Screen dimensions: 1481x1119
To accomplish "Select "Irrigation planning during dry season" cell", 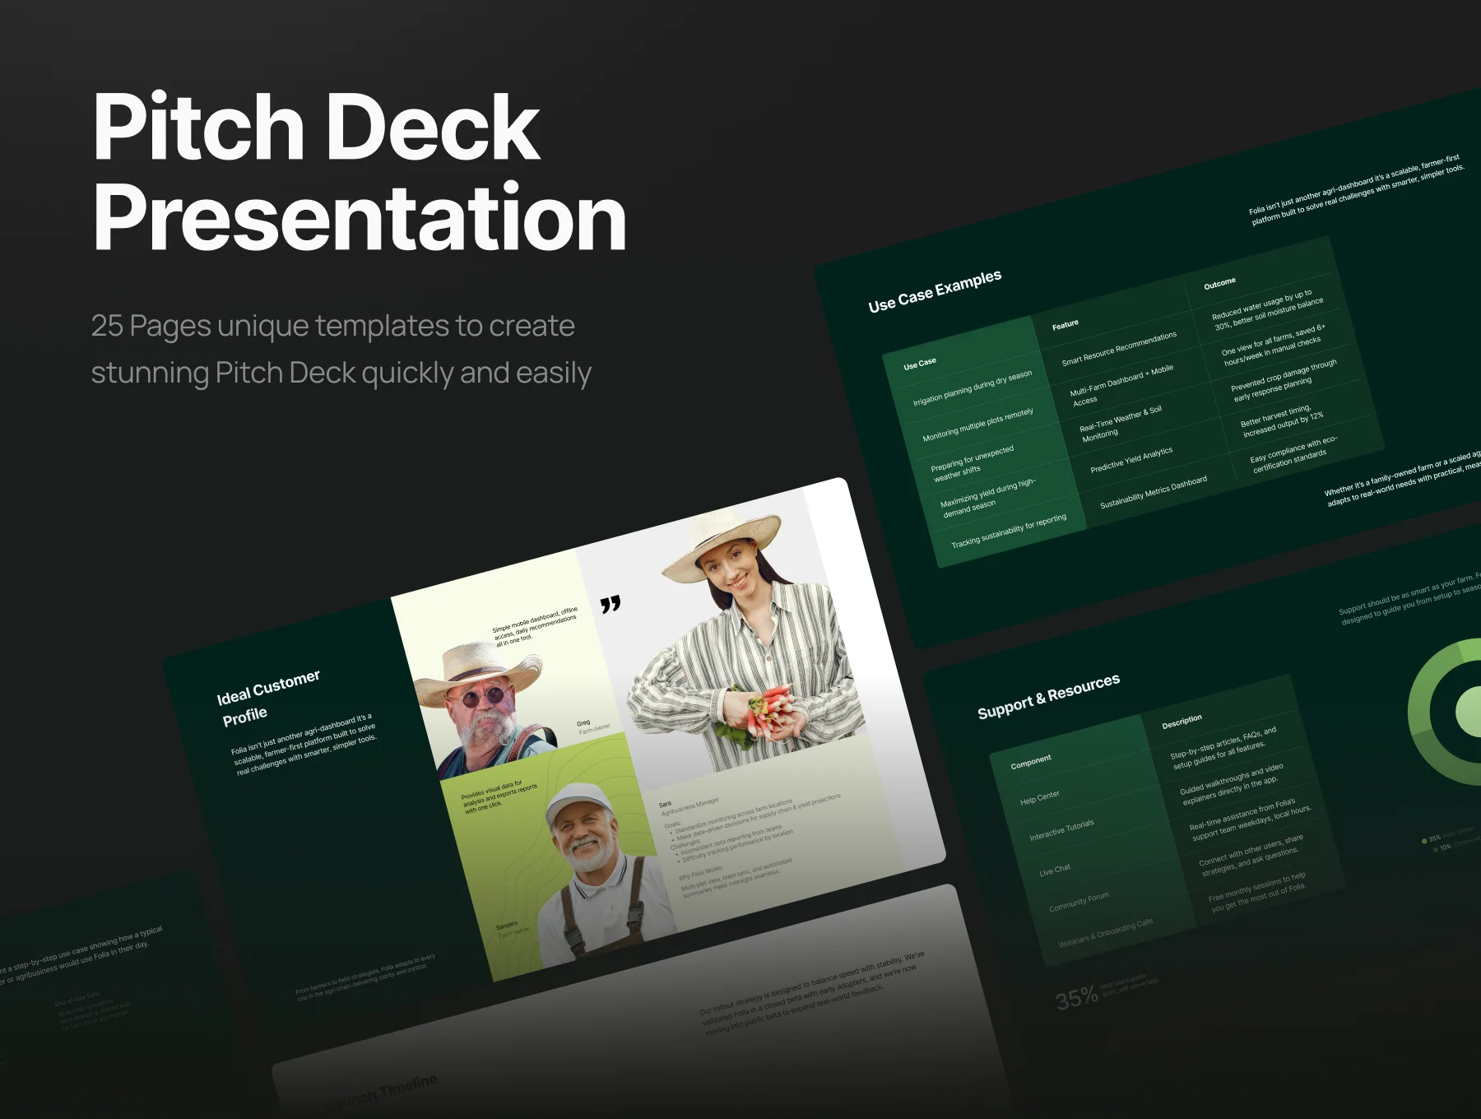I will point(972,388).
